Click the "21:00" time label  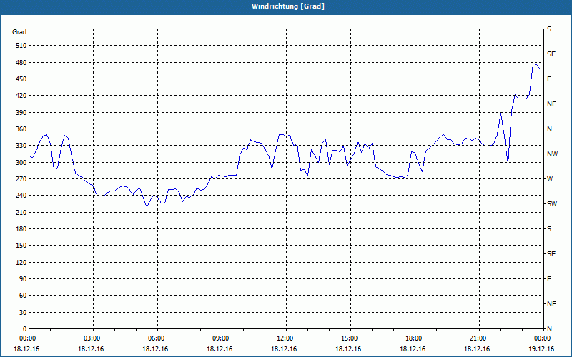(x=479, y=338)
